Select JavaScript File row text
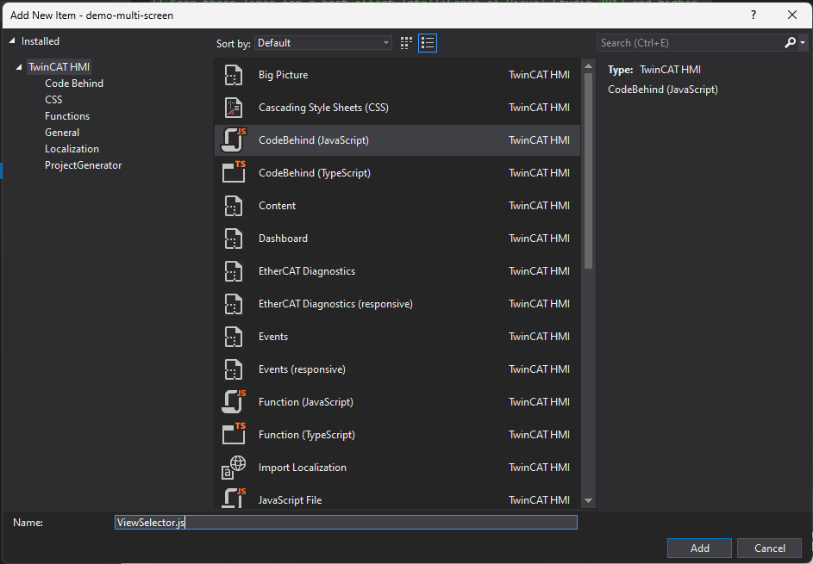 pyautogui.click(x=291, y=500)
